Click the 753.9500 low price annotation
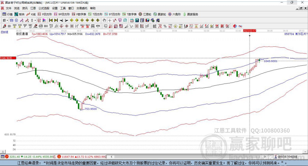Screen dimensions: 308x166 pyautogui.click(x=91, y=109)
